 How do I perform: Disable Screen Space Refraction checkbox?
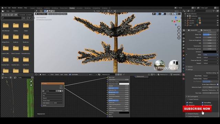pyautogui.click(x=218, y=84)
